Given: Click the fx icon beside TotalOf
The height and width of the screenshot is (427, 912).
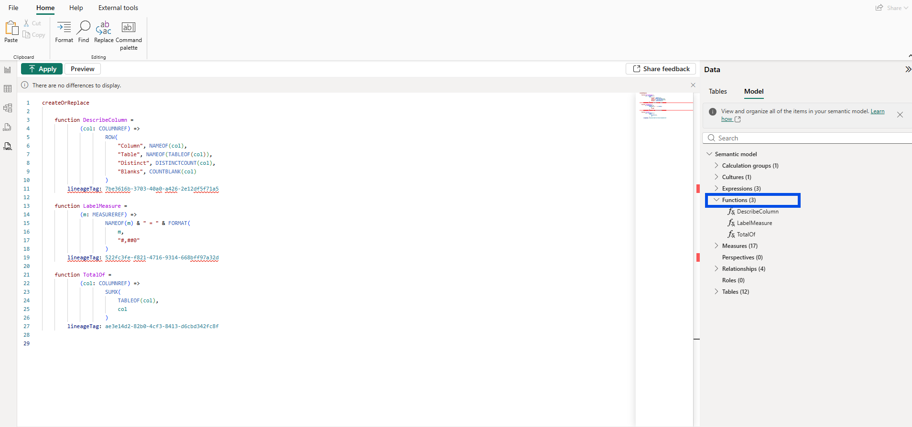Looking at the screenshot, I should (x=731, y=235).
